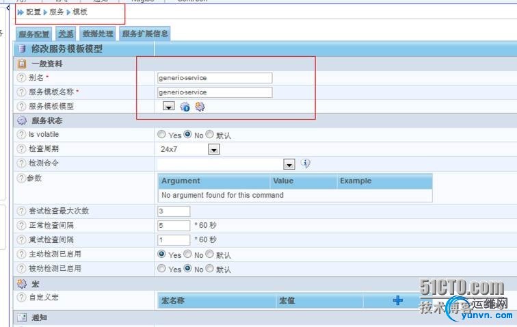Switch to the 服务配置 tab
The width and height of the screenshot is (517, 327).
point(34,34)
